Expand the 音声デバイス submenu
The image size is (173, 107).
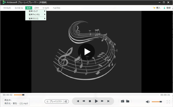coord(36,19)
